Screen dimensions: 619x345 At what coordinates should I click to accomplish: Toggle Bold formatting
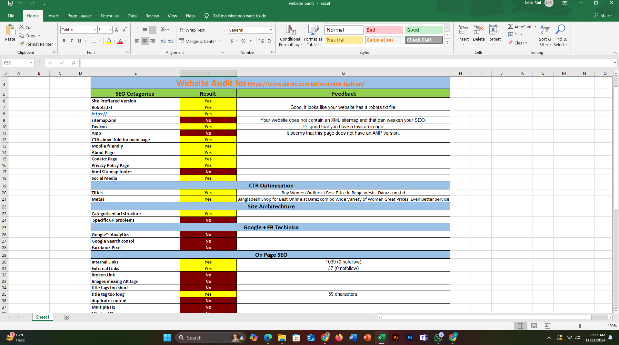coord(64,41)
